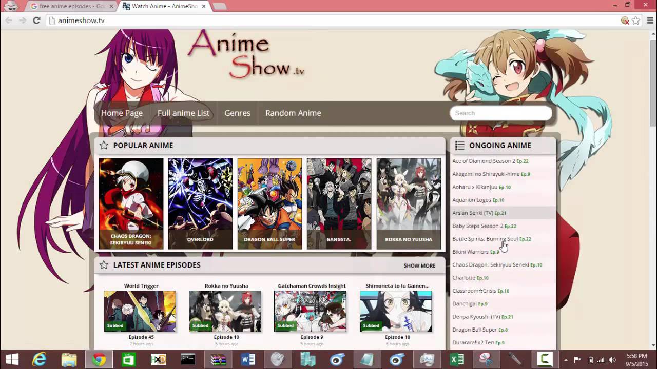The image size is (657, 369).
Task: Open Akagami no Shirayuki-hime Ep.9
Action: coord(503,174)
